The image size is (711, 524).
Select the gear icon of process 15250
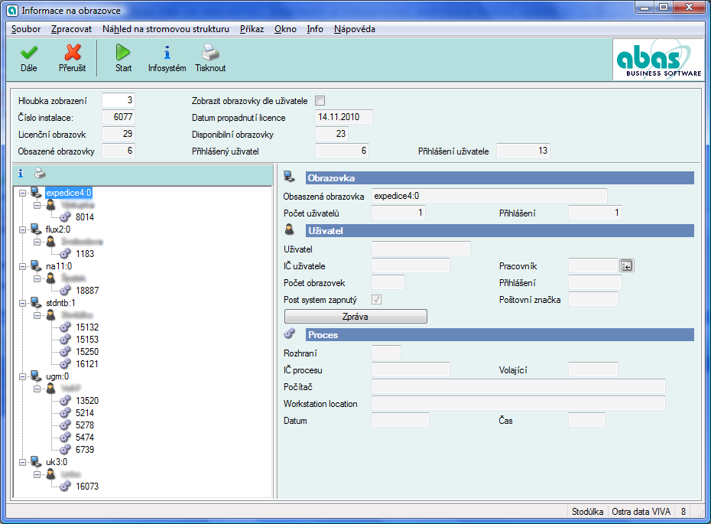coord(65,352)
